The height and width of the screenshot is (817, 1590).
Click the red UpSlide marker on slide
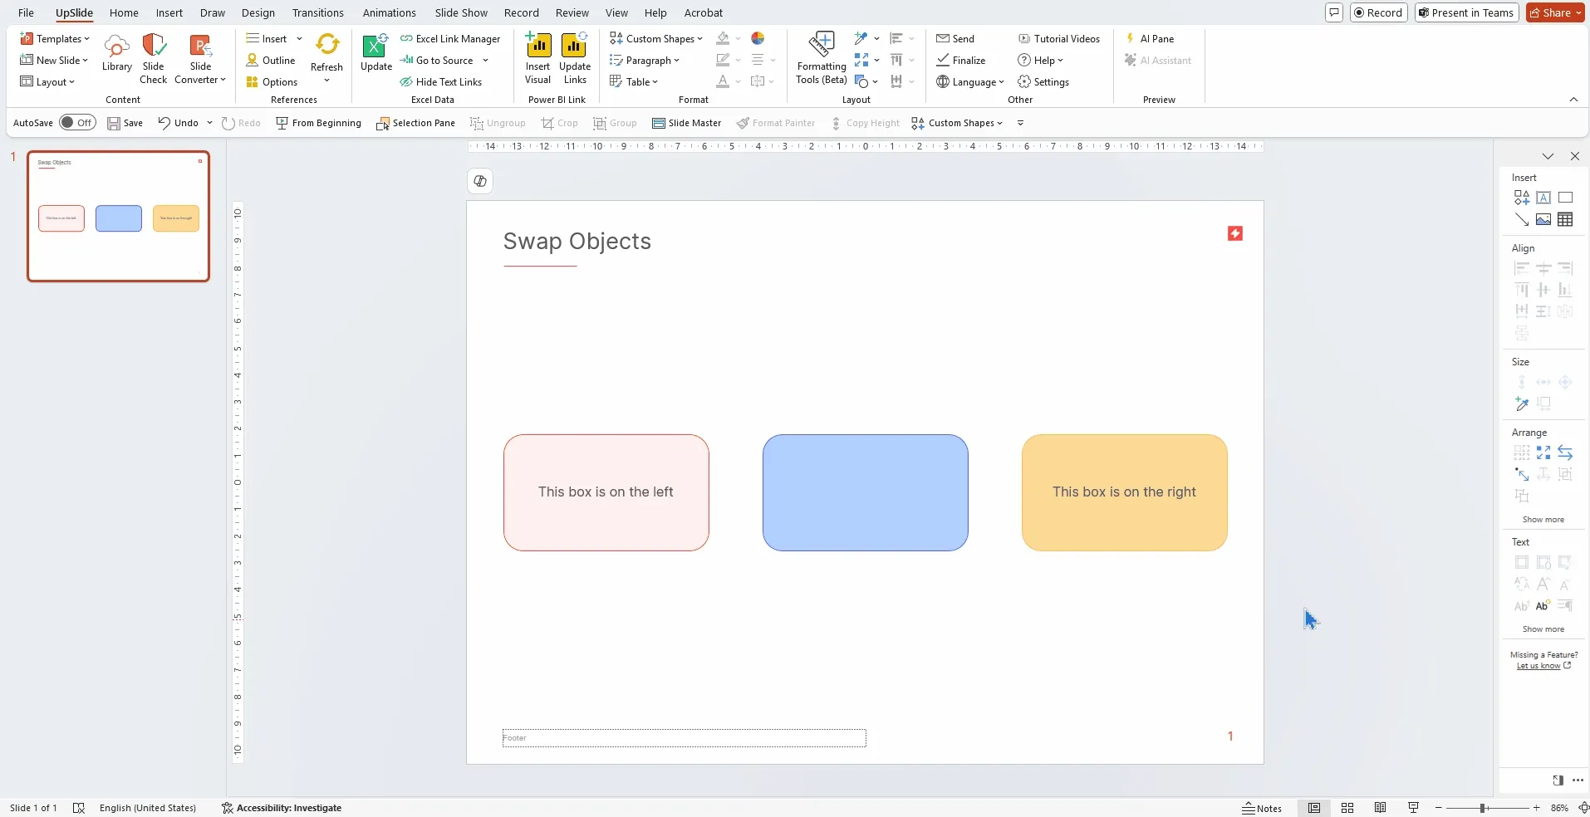click(1235, 233)
